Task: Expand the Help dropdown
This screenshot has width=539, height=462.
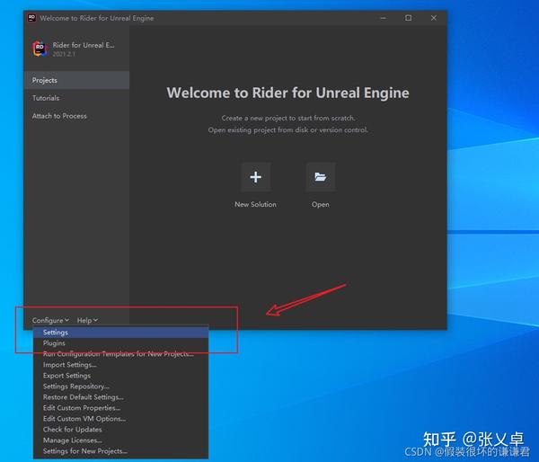Action: click(x=87, y=320)
